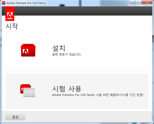Select the 설치 install option heading
The width and height of the screenshot is (154, 124).
click(59, 48)
